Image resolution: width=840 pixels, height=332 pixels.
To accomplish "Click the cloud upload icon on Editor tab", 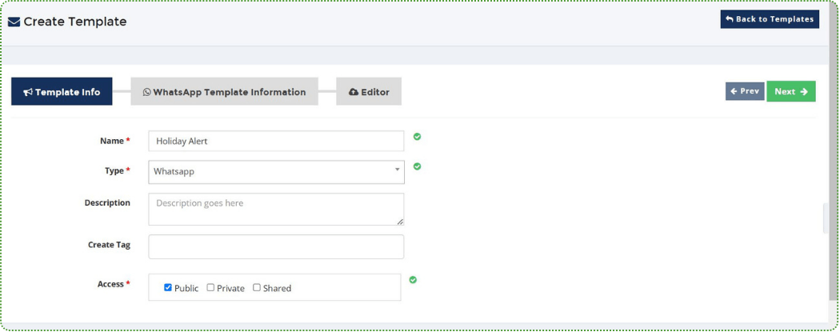I will point(353,92).
